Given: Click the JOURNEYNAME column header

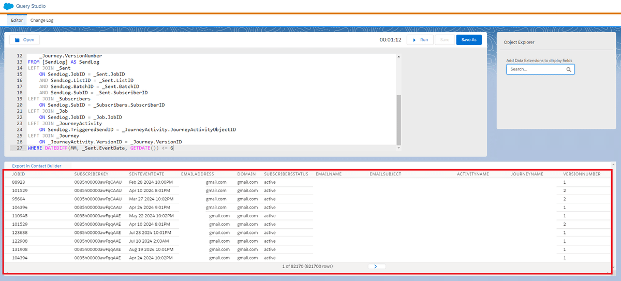Looking at the screenshot, I should [x=527, y=174].
